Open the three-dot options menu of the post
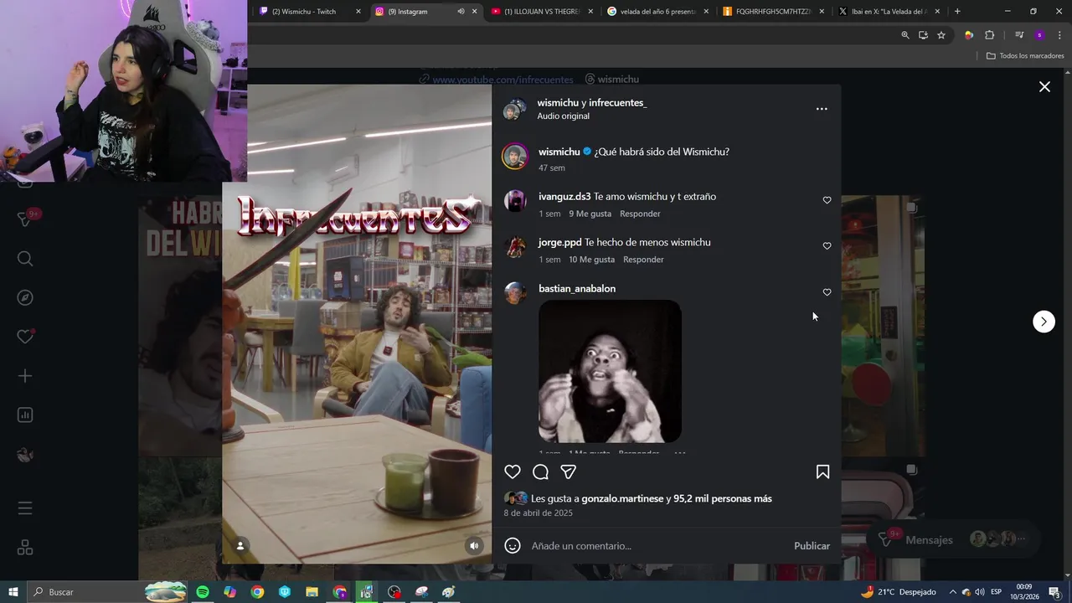The image size is (1072, 603). 822,109
